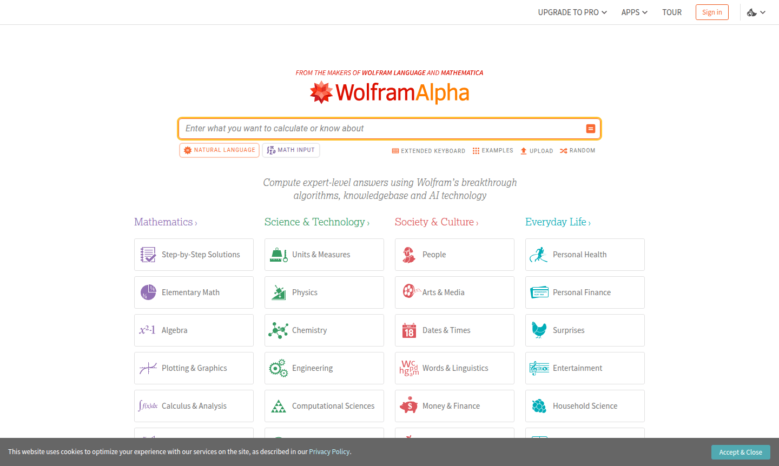Expand the UPGRADE TO PRO dropdown

click(x=572, y=12)
